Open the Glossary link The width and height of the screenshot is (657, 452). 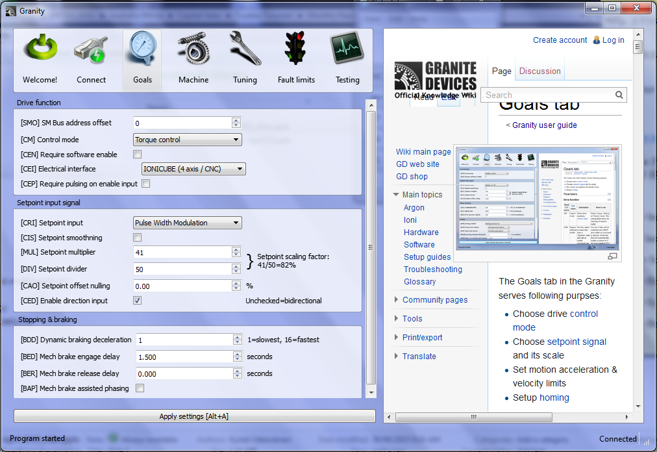coord(420,282)
